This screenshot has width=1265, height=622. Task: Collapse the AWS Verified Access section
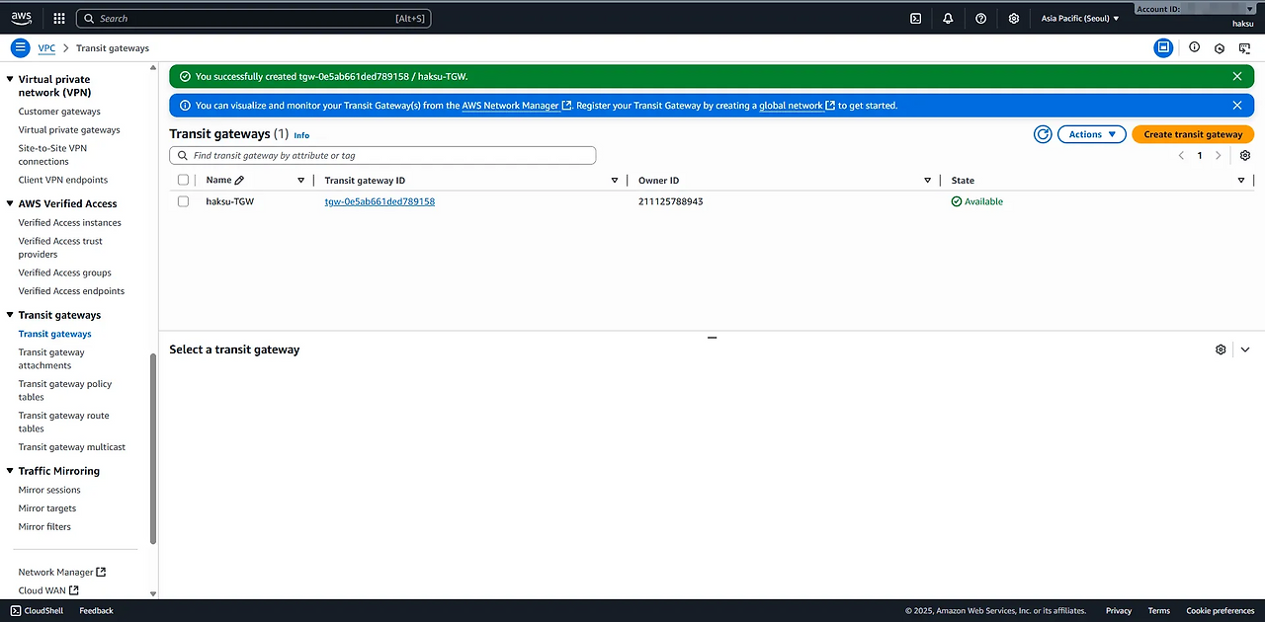click(x=11, y=203)
